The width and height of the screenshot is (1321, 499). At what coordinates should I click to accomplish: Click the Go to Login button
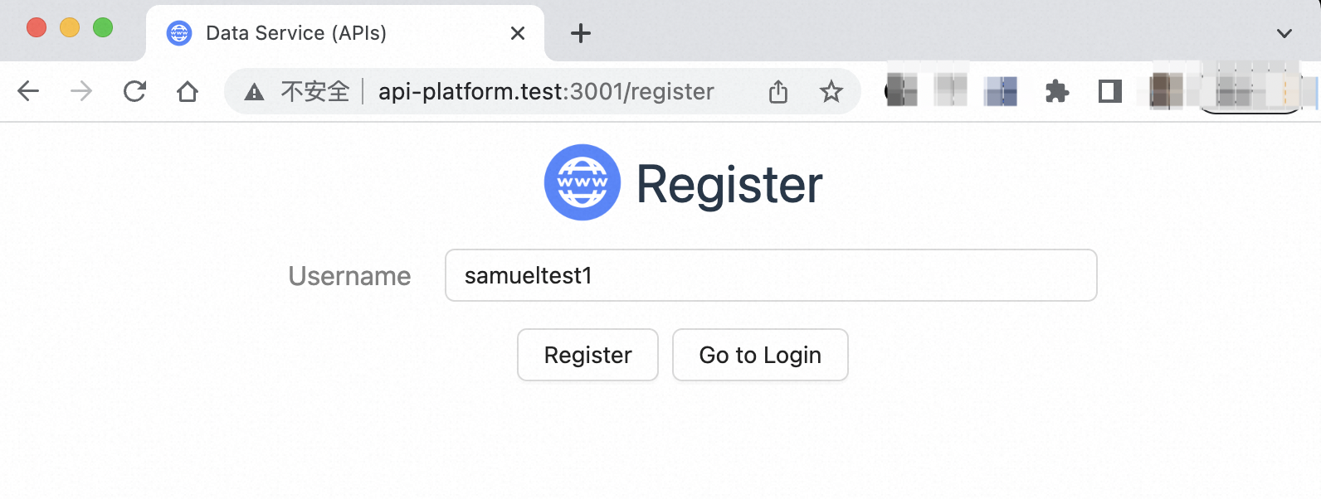(760, 355)
